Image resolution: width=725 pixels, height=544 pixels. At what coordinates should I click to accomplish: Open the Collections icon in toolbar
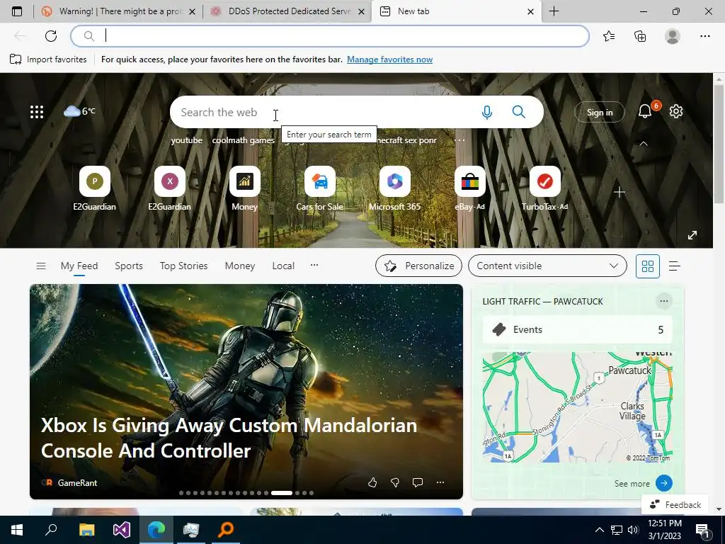pos(640,36)
